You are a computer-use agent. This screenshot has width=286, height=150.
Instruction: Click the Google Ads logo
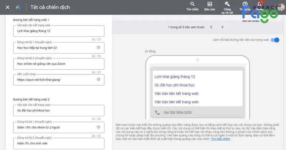pyautogui.click(x=18, y=7)
